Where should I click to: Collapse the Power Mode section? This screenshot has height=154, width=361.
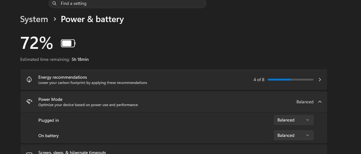click(x=320, y=102)
